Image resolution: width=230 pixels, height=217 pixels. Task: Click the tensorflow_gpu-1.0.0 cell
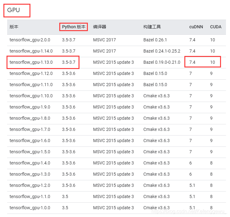(30, 208)
